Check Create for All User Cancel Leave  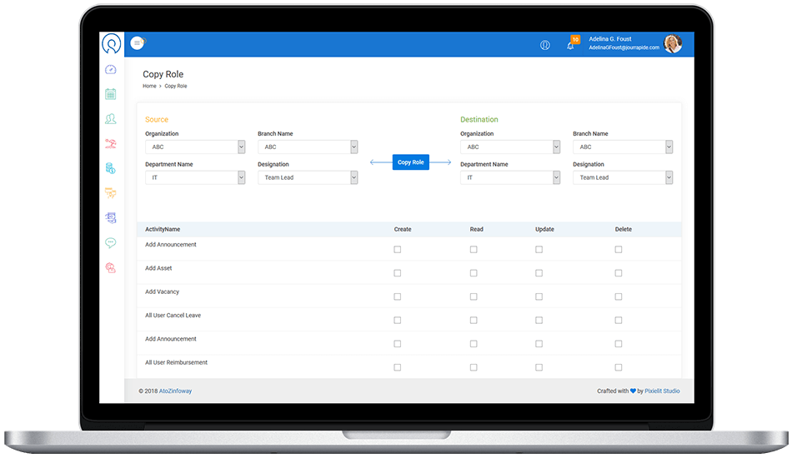(398, 321)
